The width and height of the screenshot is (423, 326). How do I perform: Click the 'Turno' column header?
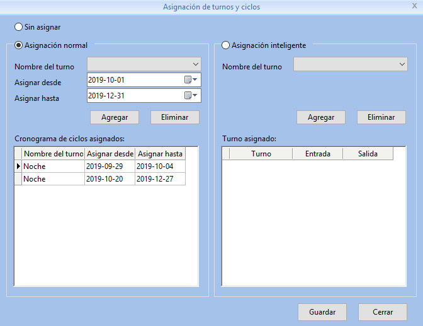(261, 153)
